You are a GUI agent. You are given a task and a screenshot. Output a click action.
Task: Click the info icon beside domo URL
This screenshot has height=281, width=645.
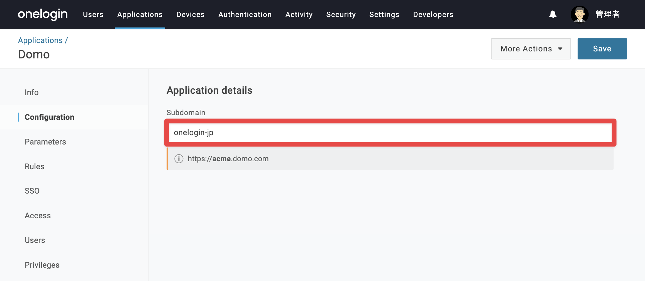click(179, 159)
